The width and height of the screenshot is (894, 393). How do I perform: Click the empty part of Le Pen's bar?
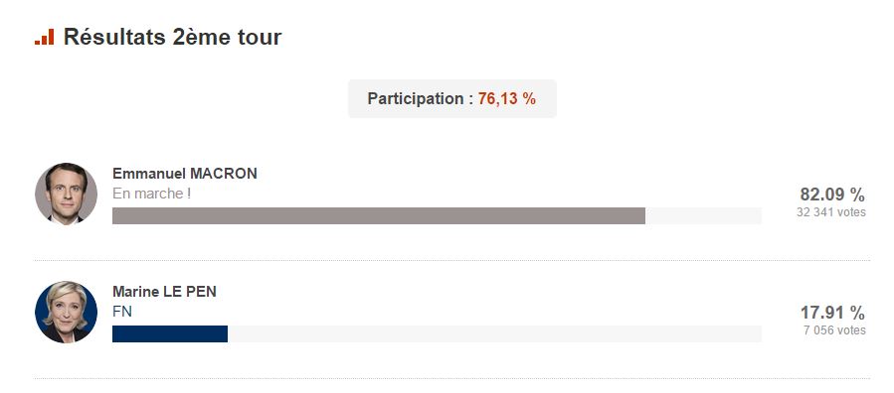[x=494, y=333]
